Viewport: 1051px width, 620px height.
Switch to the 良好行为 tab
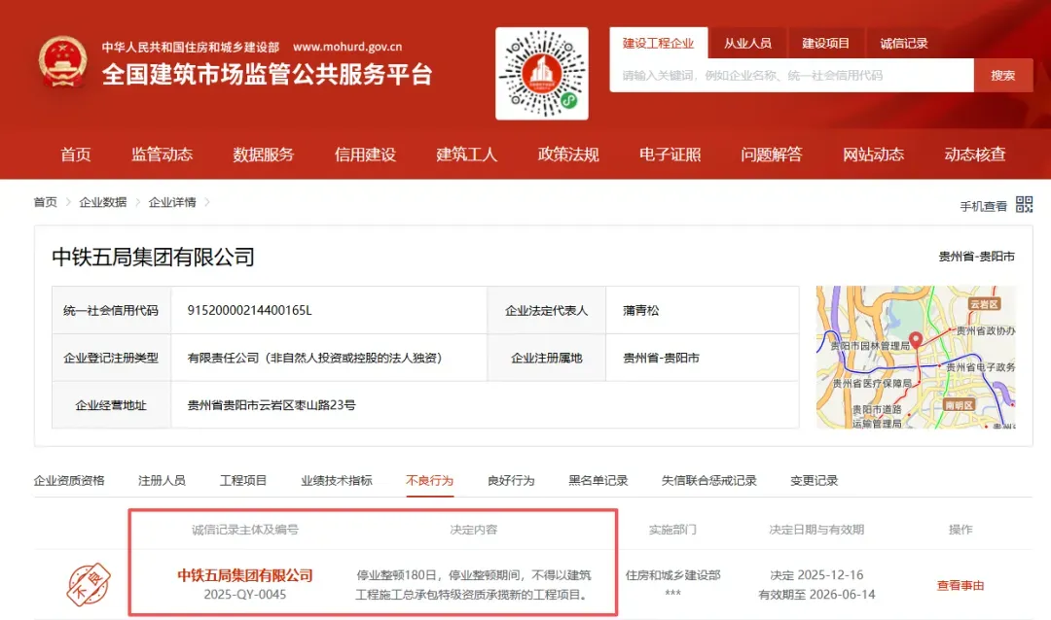tap(511, 480)
